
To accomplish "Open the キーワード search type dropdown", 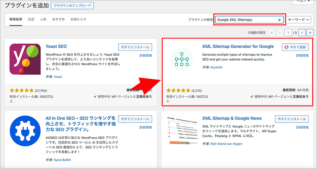I will (298, 20).
